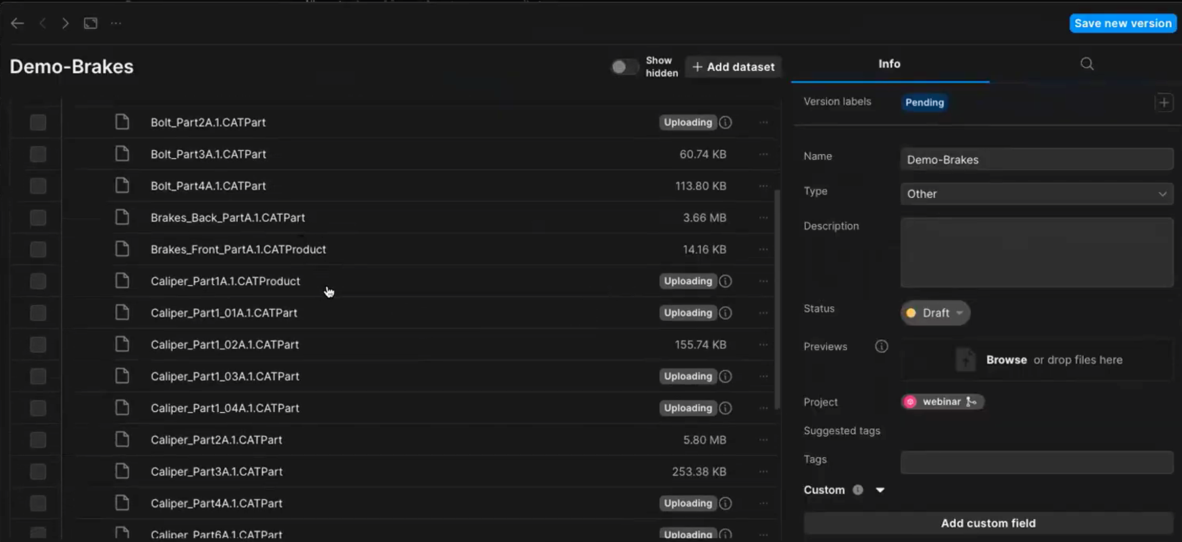Open the search panel magnifier

coord(1087,64)
